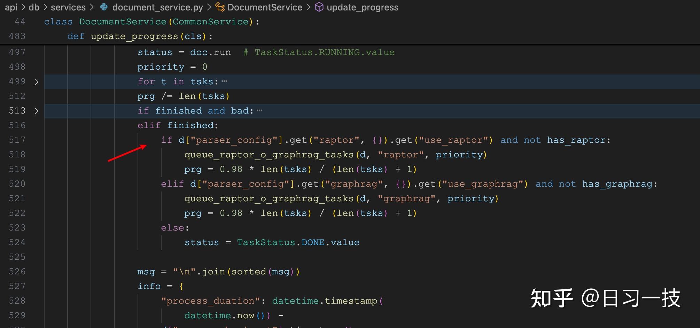
Task: Click line number 513 in the gutter
Action: (17, 111)
